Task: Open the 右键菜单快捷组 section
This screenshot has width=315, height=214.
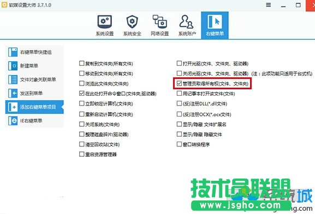Action: (34, 52)
